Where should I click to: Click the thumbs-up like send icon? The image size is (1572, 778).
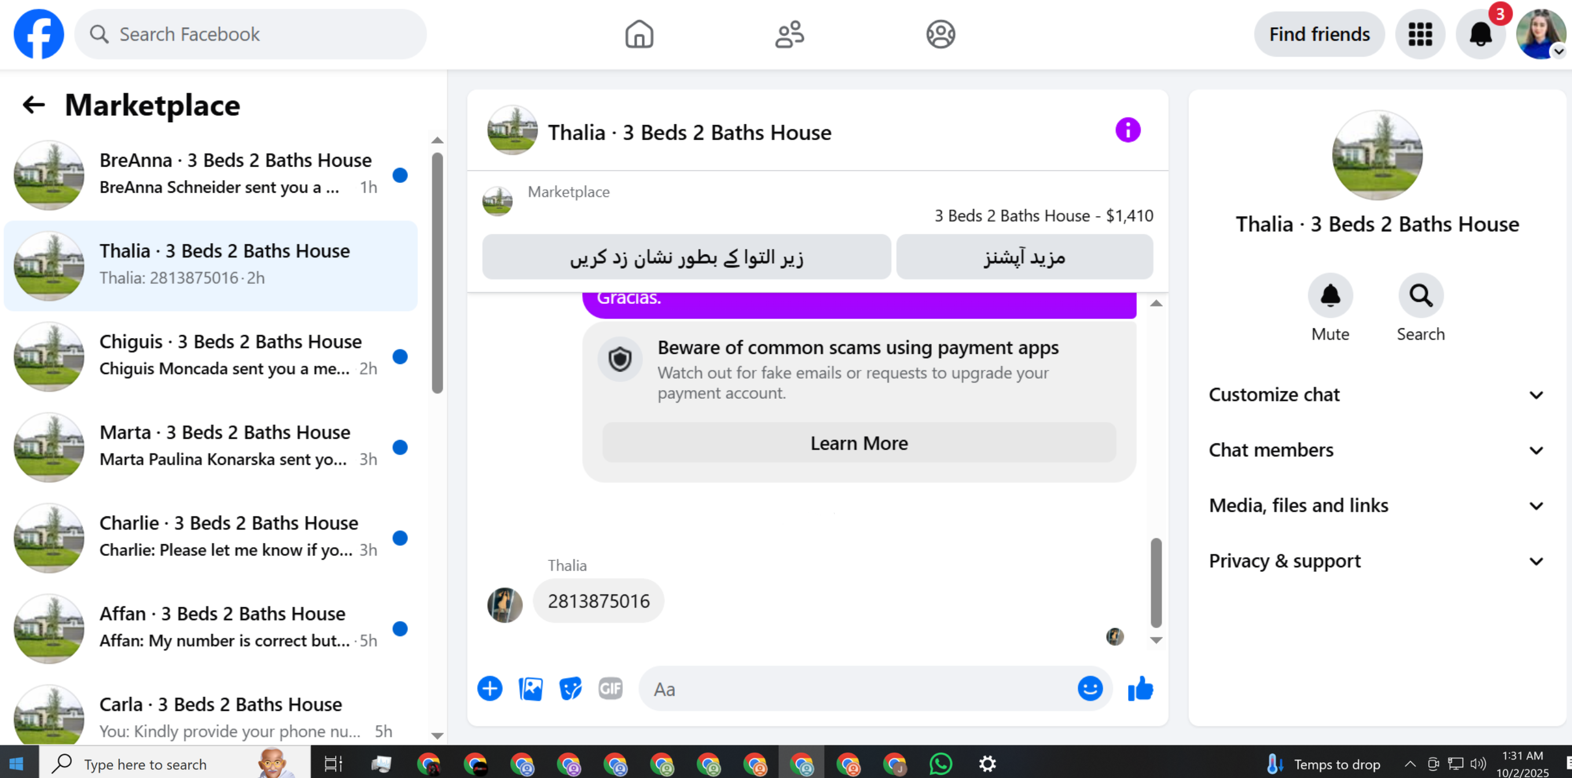pos(1139,689)
